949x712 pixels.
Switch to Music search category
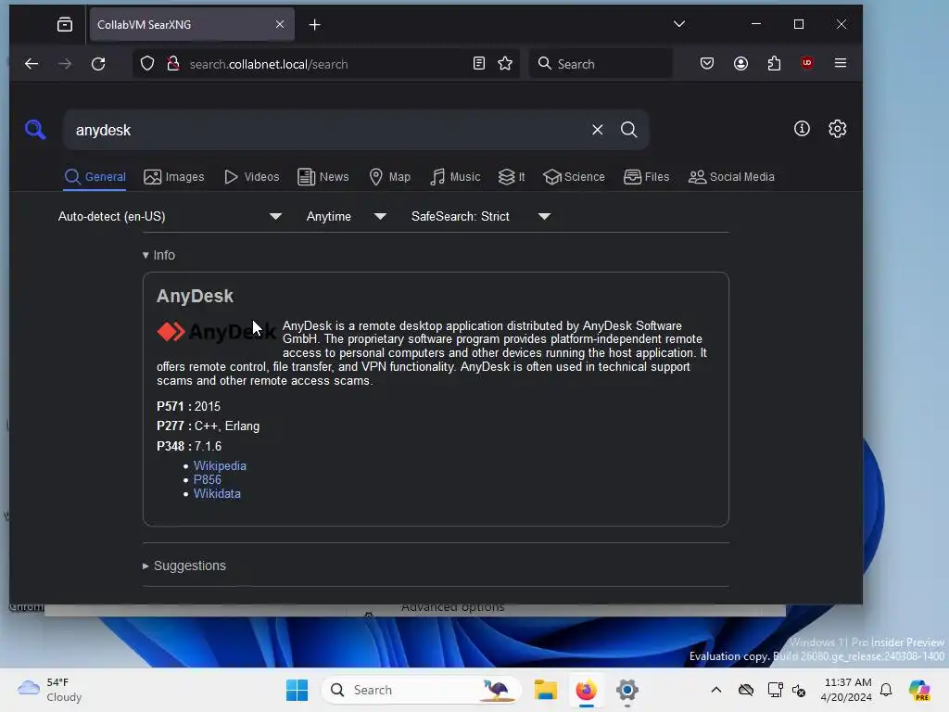(454, 177)
